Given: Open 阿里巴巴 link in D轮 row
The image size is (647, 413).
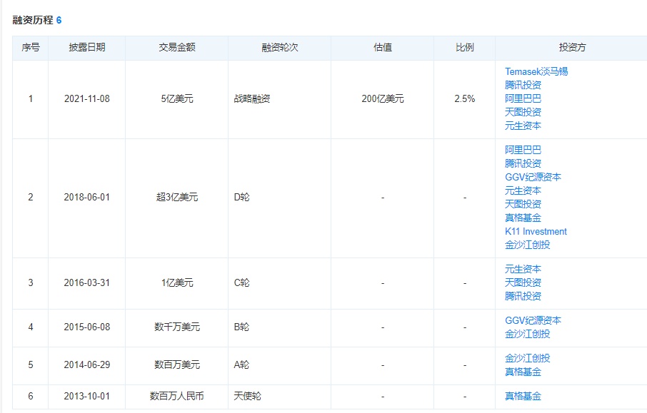Looking at the screenshot, I should [523, 150].
